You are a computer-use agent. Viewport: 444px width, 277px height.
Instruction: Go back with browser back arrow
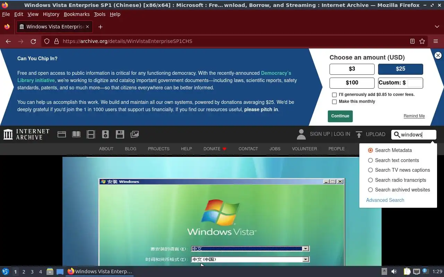click(8, 41)
